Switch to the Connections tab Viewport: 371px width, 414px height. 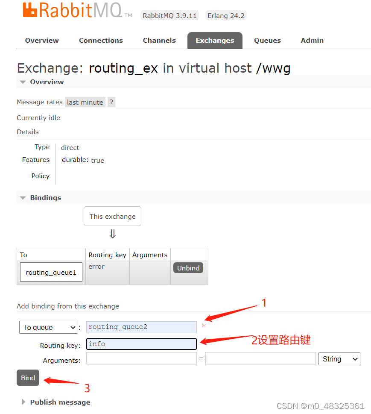pyautogui.click(x=101, y=41)
